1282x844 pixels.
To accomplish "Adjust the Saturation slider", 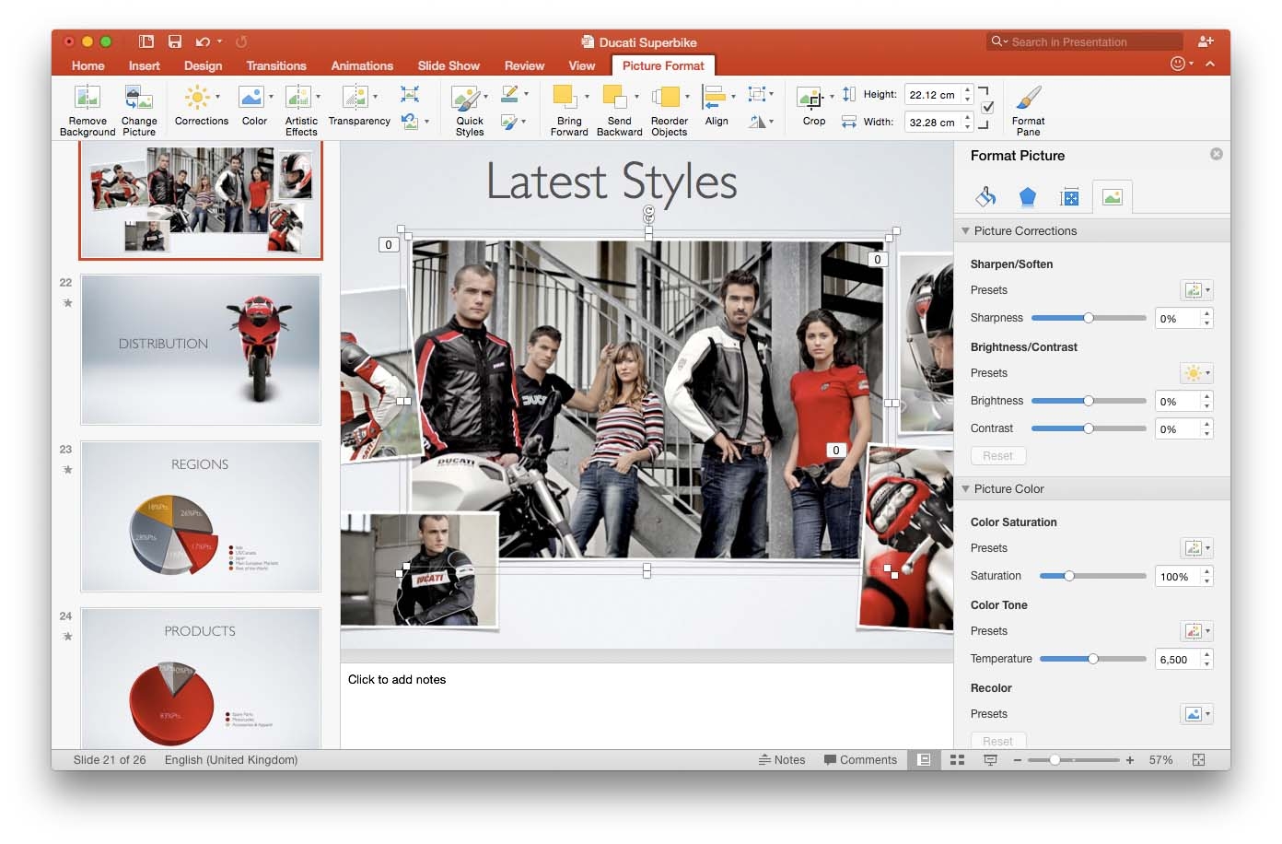I will click(x=1092, y=576).
